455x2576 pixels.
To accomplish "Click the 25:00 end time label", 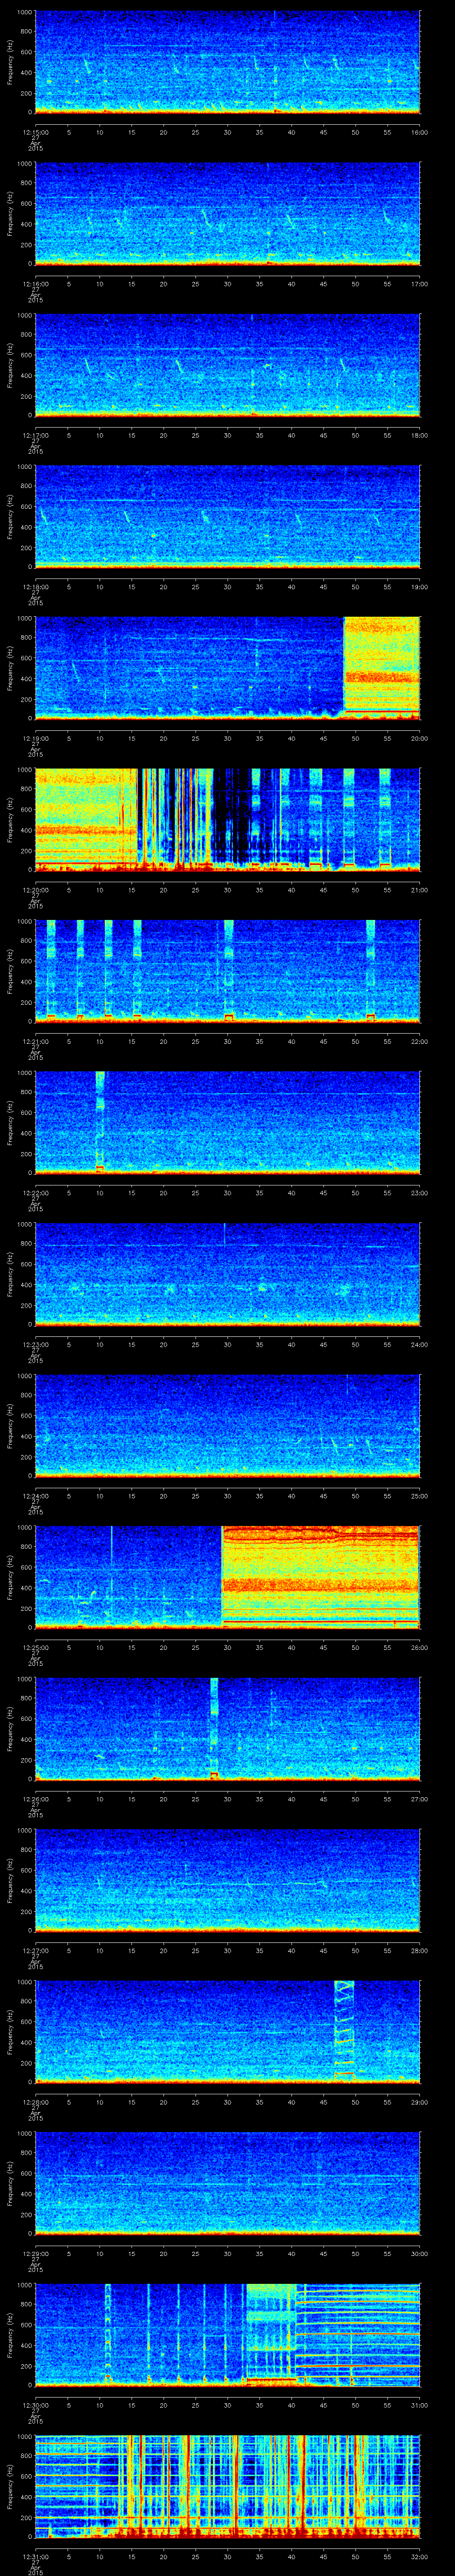I will pos(420,1496).
